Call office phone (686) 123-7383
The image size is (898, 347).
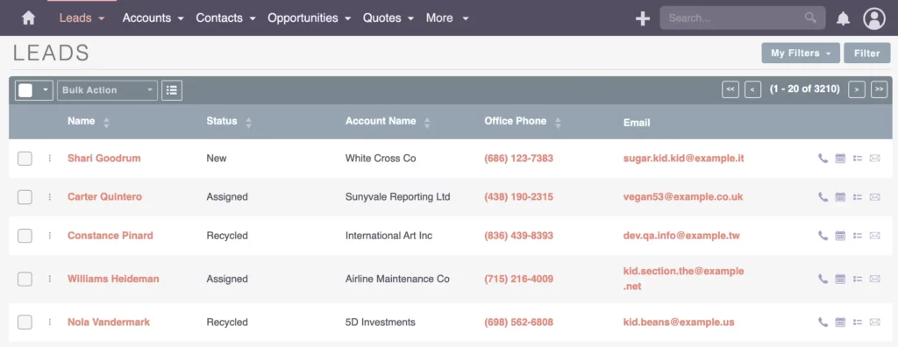519,158
